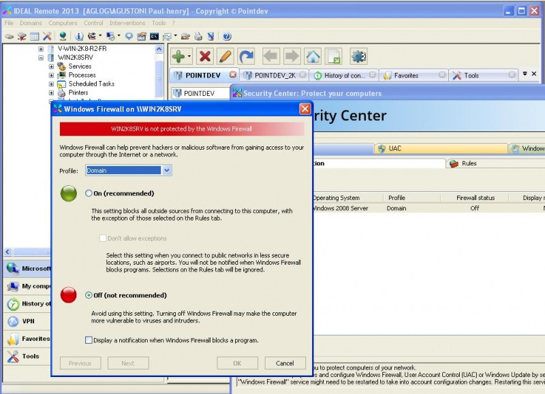545x394 pixels.
Task: Open the dropdown arrow beside green plus
Action: [x=189, y=56]
